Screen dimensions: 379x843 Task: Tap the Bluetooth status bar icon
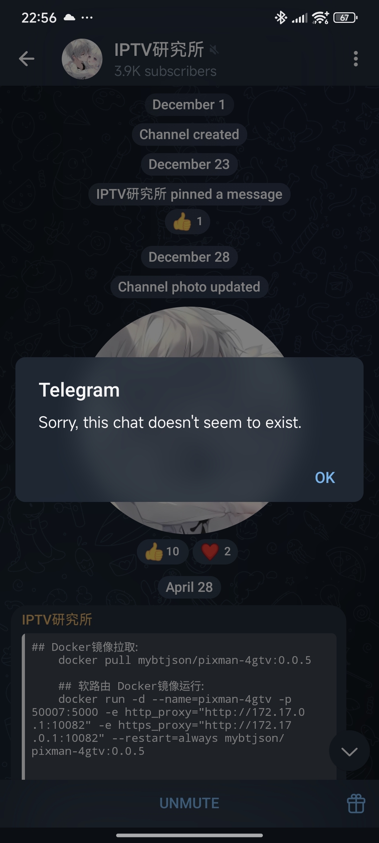pyautogui.click(x=281, y=18)
